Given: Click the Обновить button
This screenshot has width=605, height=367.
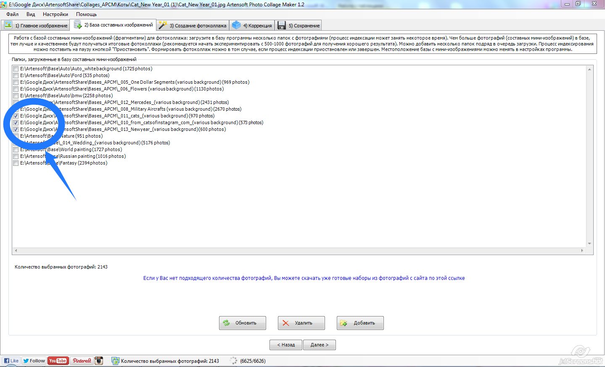Looking at the screenshot, I should [243, 323].
